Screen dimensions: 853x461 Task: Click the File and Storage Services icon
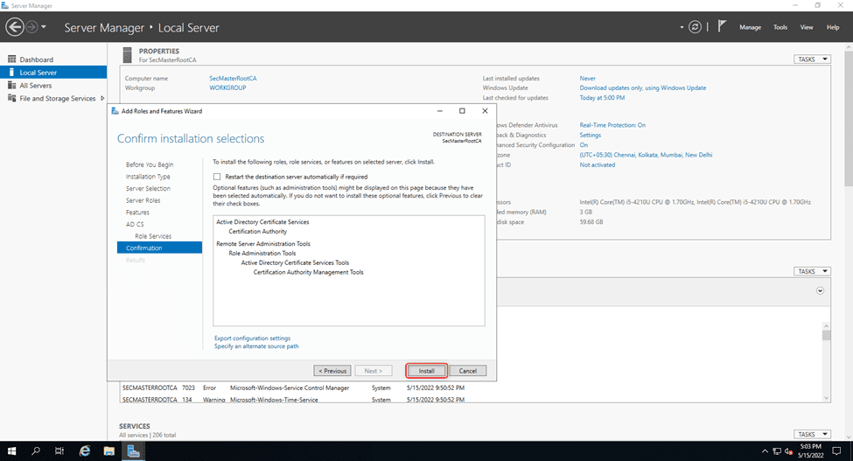pyautogui.click(x=11, y=98)
